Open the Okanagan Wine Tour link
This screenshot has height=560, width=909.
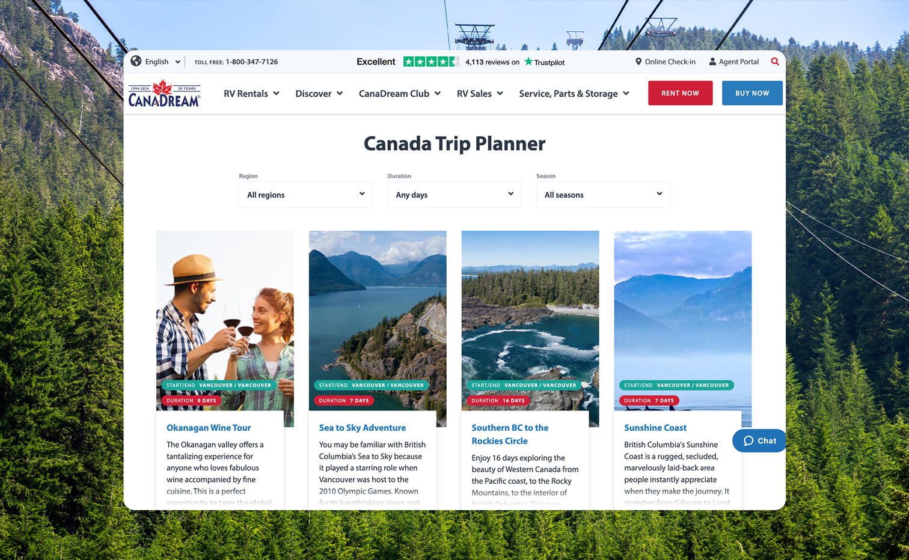209,428
